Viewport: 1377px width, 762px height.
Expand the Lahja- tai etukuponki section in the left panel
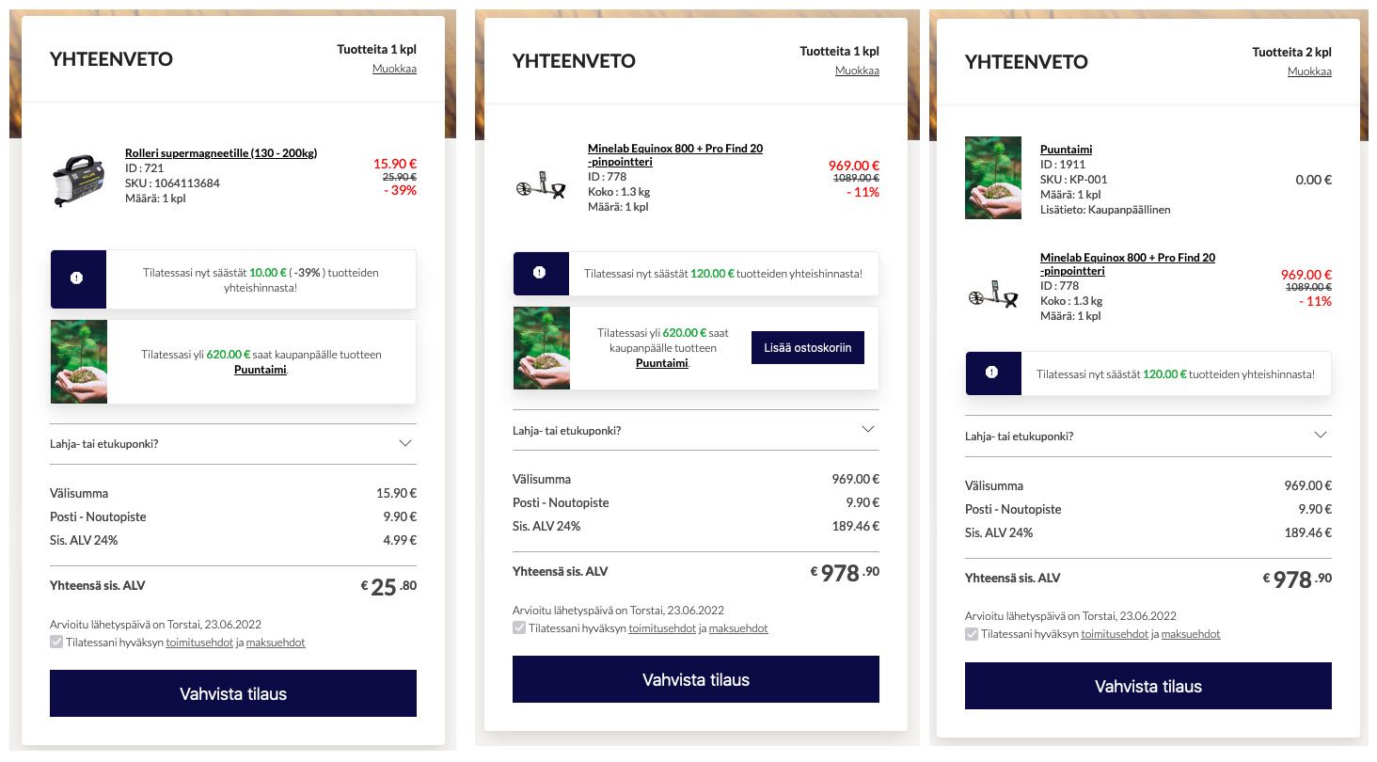click(x=233, y=443)
